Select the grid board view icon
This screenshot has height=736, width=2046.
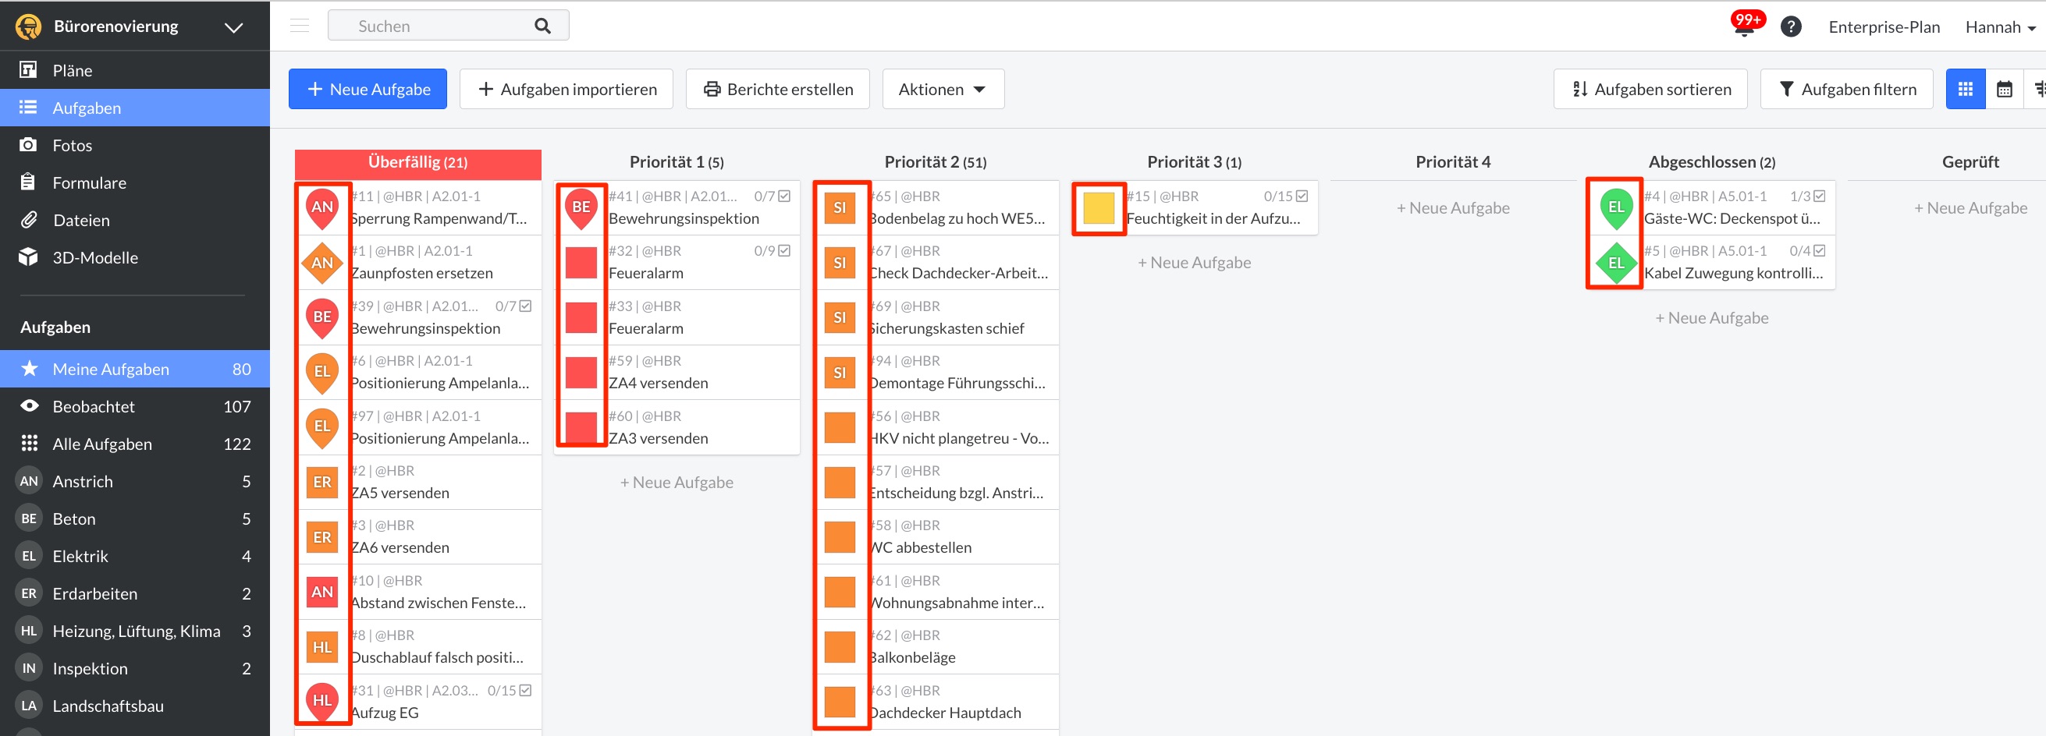click(x=1965, y=89)
